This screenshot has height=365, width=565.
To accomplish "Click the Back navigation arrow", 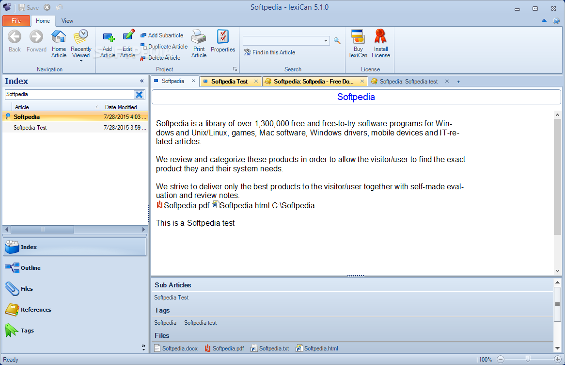I will pyautogui.click(x=15, y=42).
